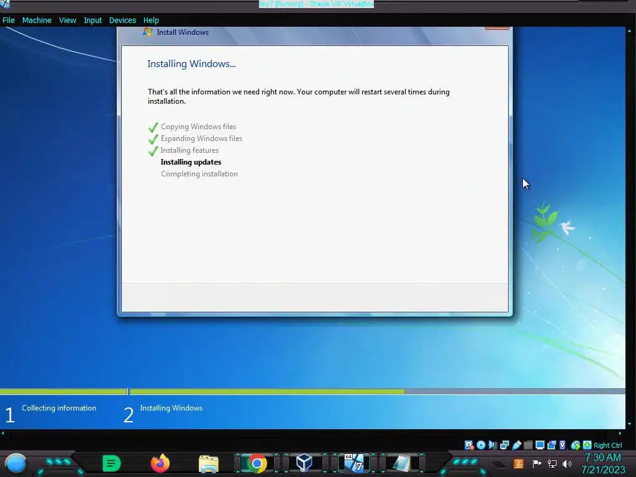Click the USB devices status icon

pyautogui.click(x=516, y=445)
